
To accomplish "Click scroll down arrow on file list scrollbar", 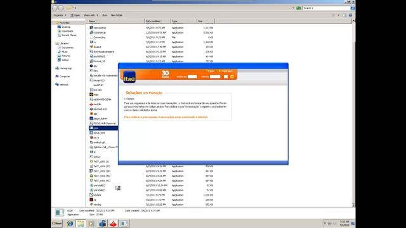I will tap(353, 205).
